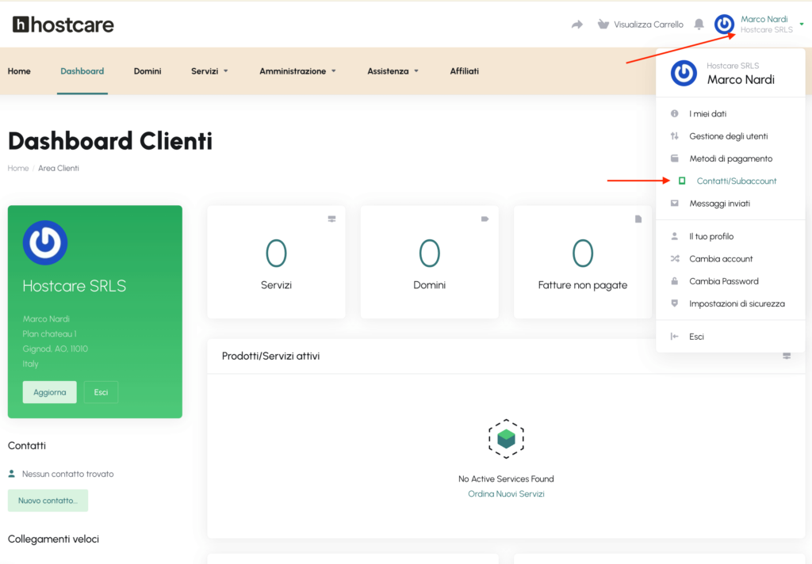This screenshot has height=564, width=812.
Task: Click the share arrow icon in header
Action: point(577,25)
